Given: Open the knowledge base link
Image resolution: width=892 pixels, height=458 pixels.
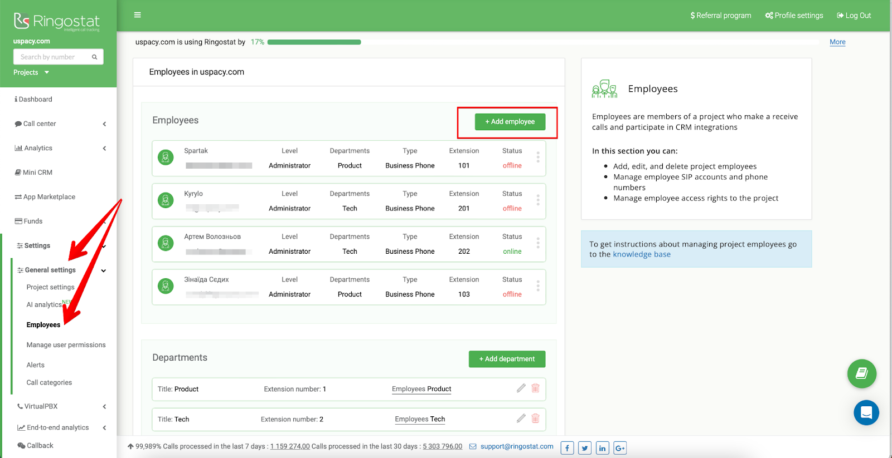Looking at the screenshot, I should (x=642, y=254).
